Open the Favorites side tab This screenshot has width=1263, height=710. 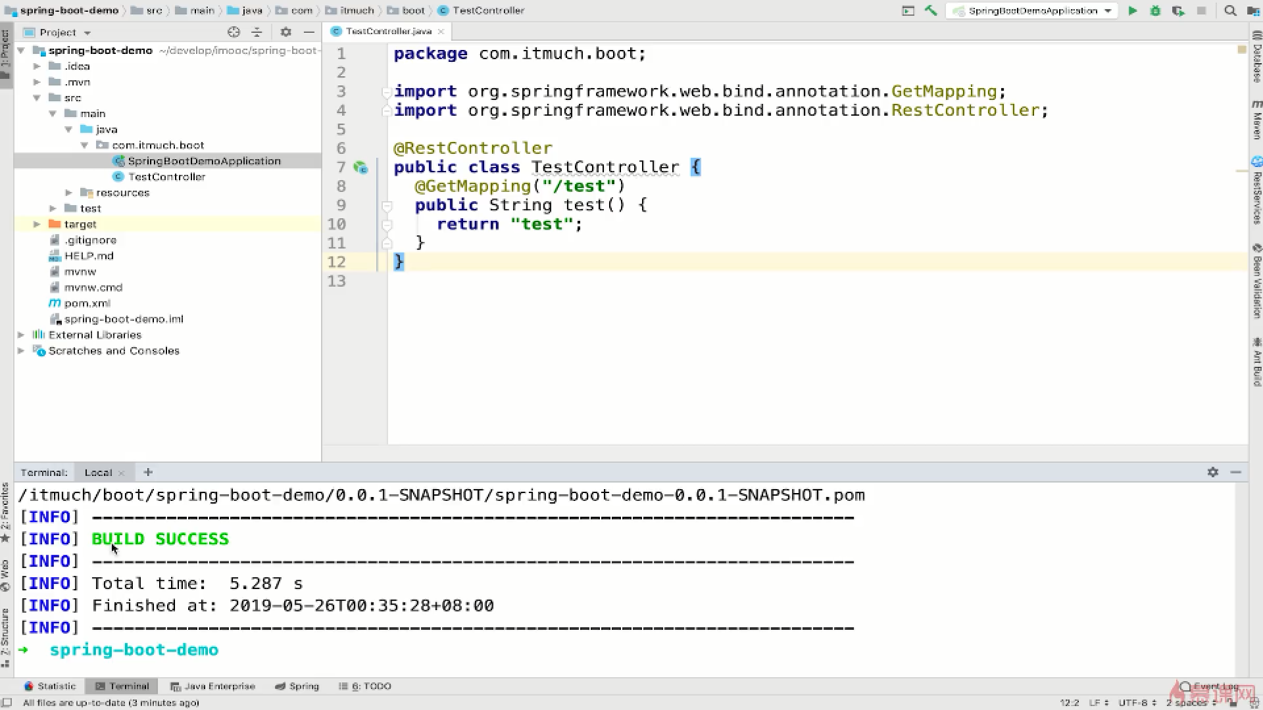click(5, 513)
